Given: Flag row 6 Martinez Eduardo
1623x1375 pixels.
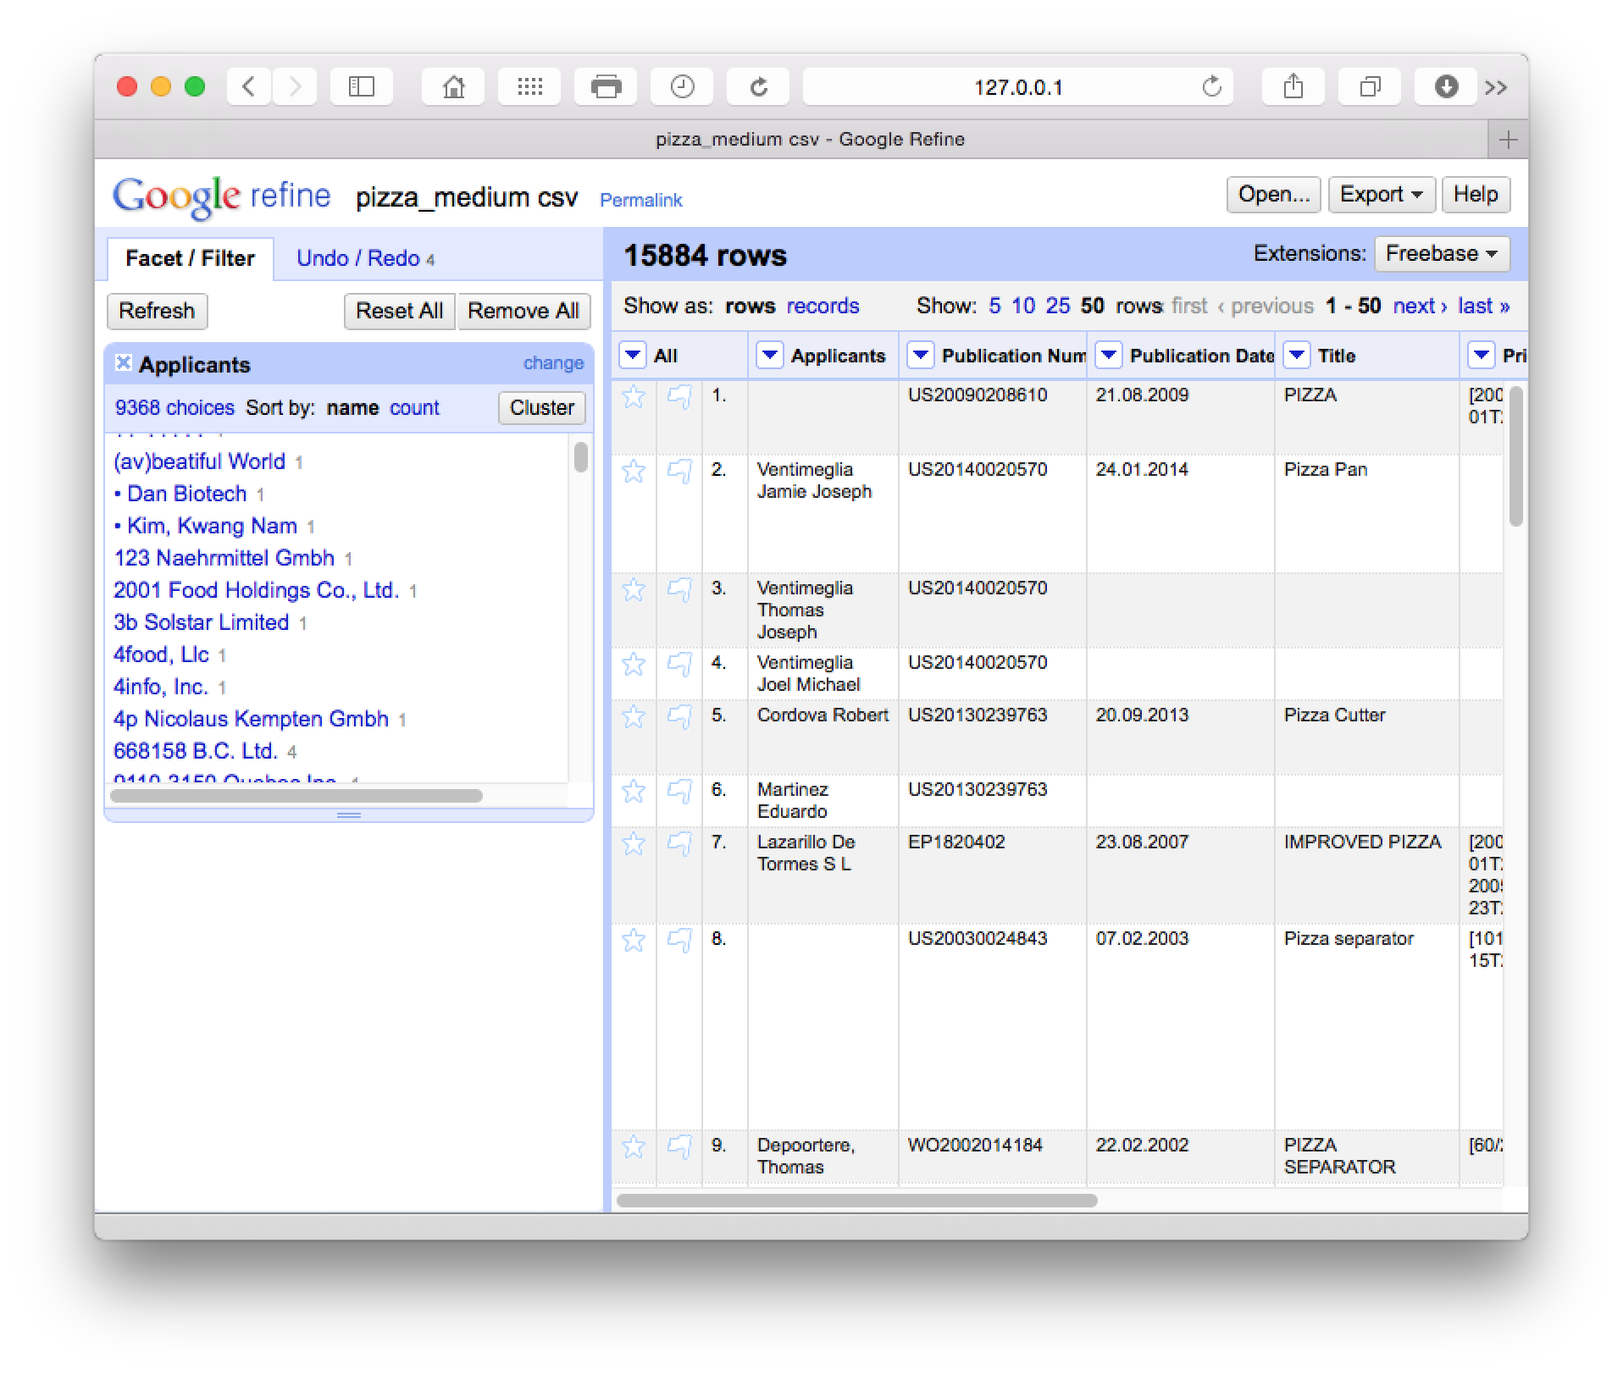Looking at the screenshot, I should 679,791.
